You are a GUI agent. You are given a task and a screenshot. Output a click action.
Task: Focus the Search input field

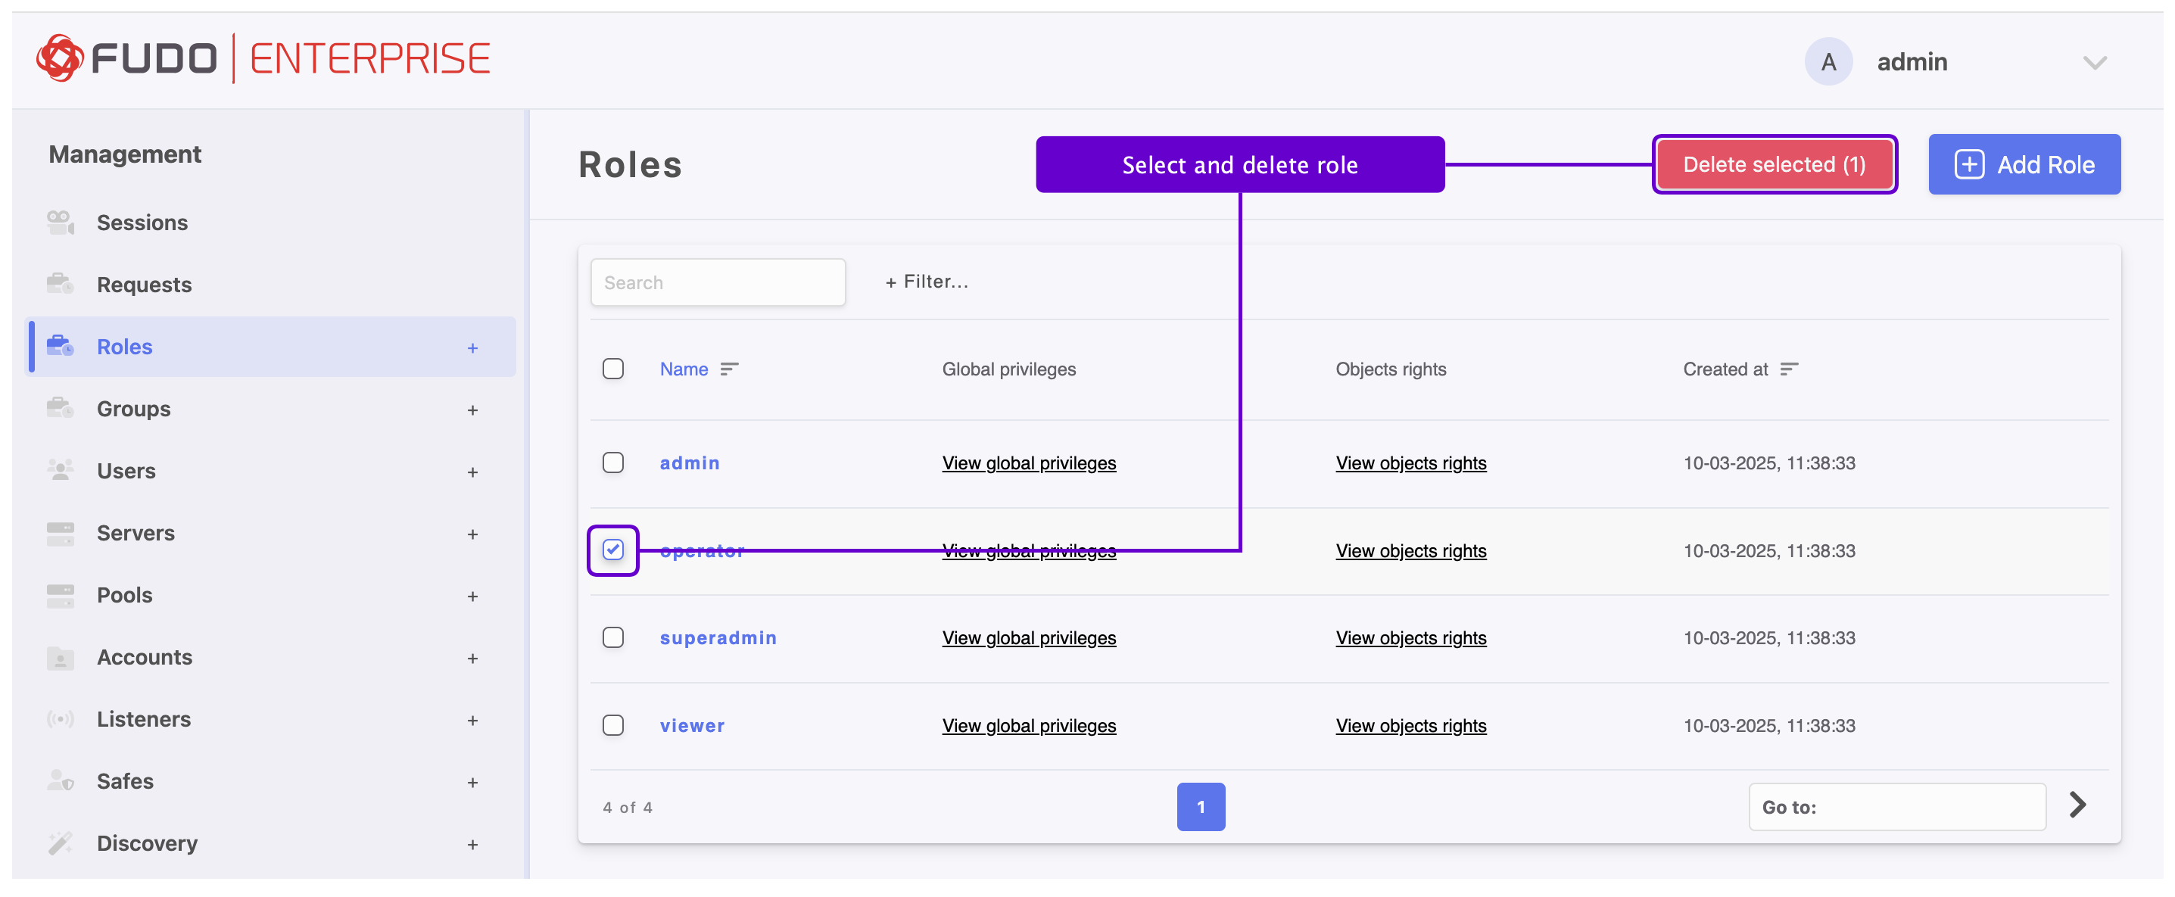[718, 282]
